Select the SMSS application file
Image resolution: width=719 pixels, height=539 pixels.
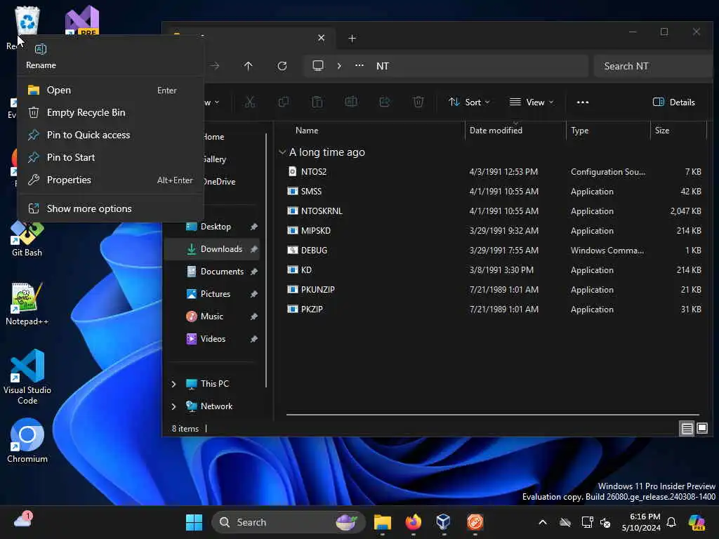(x=494, y=192)
